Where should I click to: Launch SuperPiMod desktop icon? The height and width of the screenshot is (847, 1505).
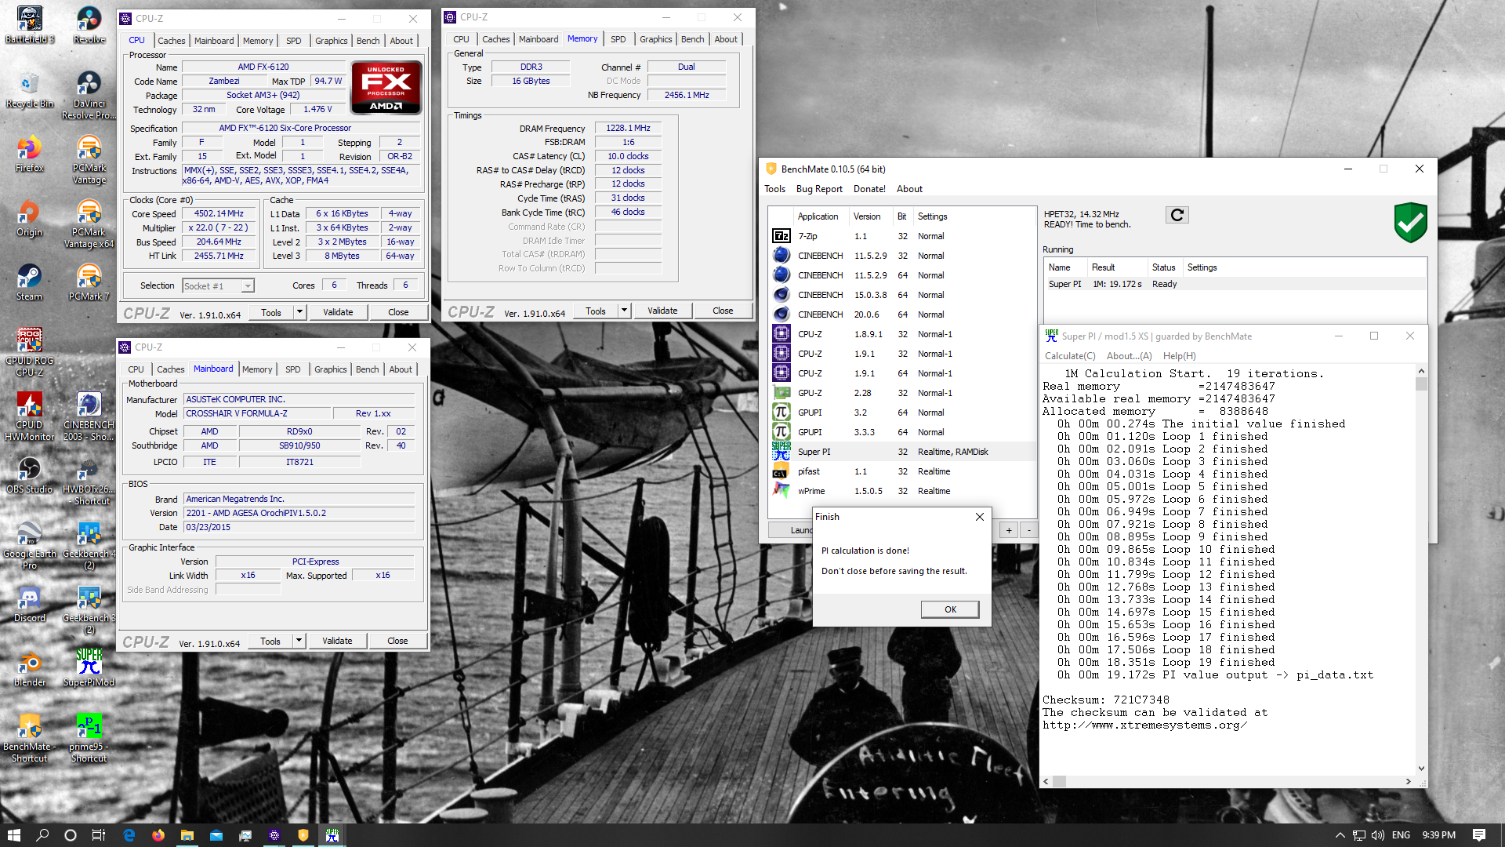pos(89,669)
